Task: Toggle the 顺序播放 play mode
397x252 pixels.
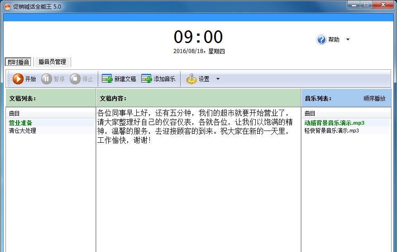Action: [x=374, y=98]
